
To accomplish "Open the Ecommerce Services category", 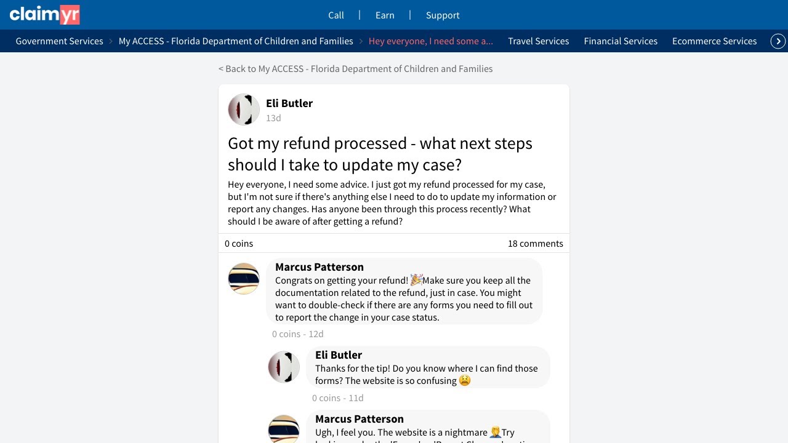I will point(714,41).
